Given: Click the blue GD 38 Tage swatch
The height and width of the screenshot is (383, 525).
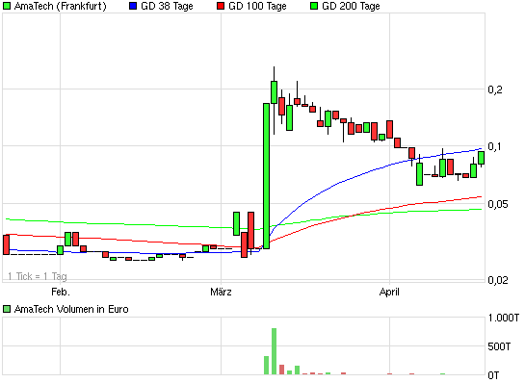Looking at the screenshot, I should click(133, 6).
